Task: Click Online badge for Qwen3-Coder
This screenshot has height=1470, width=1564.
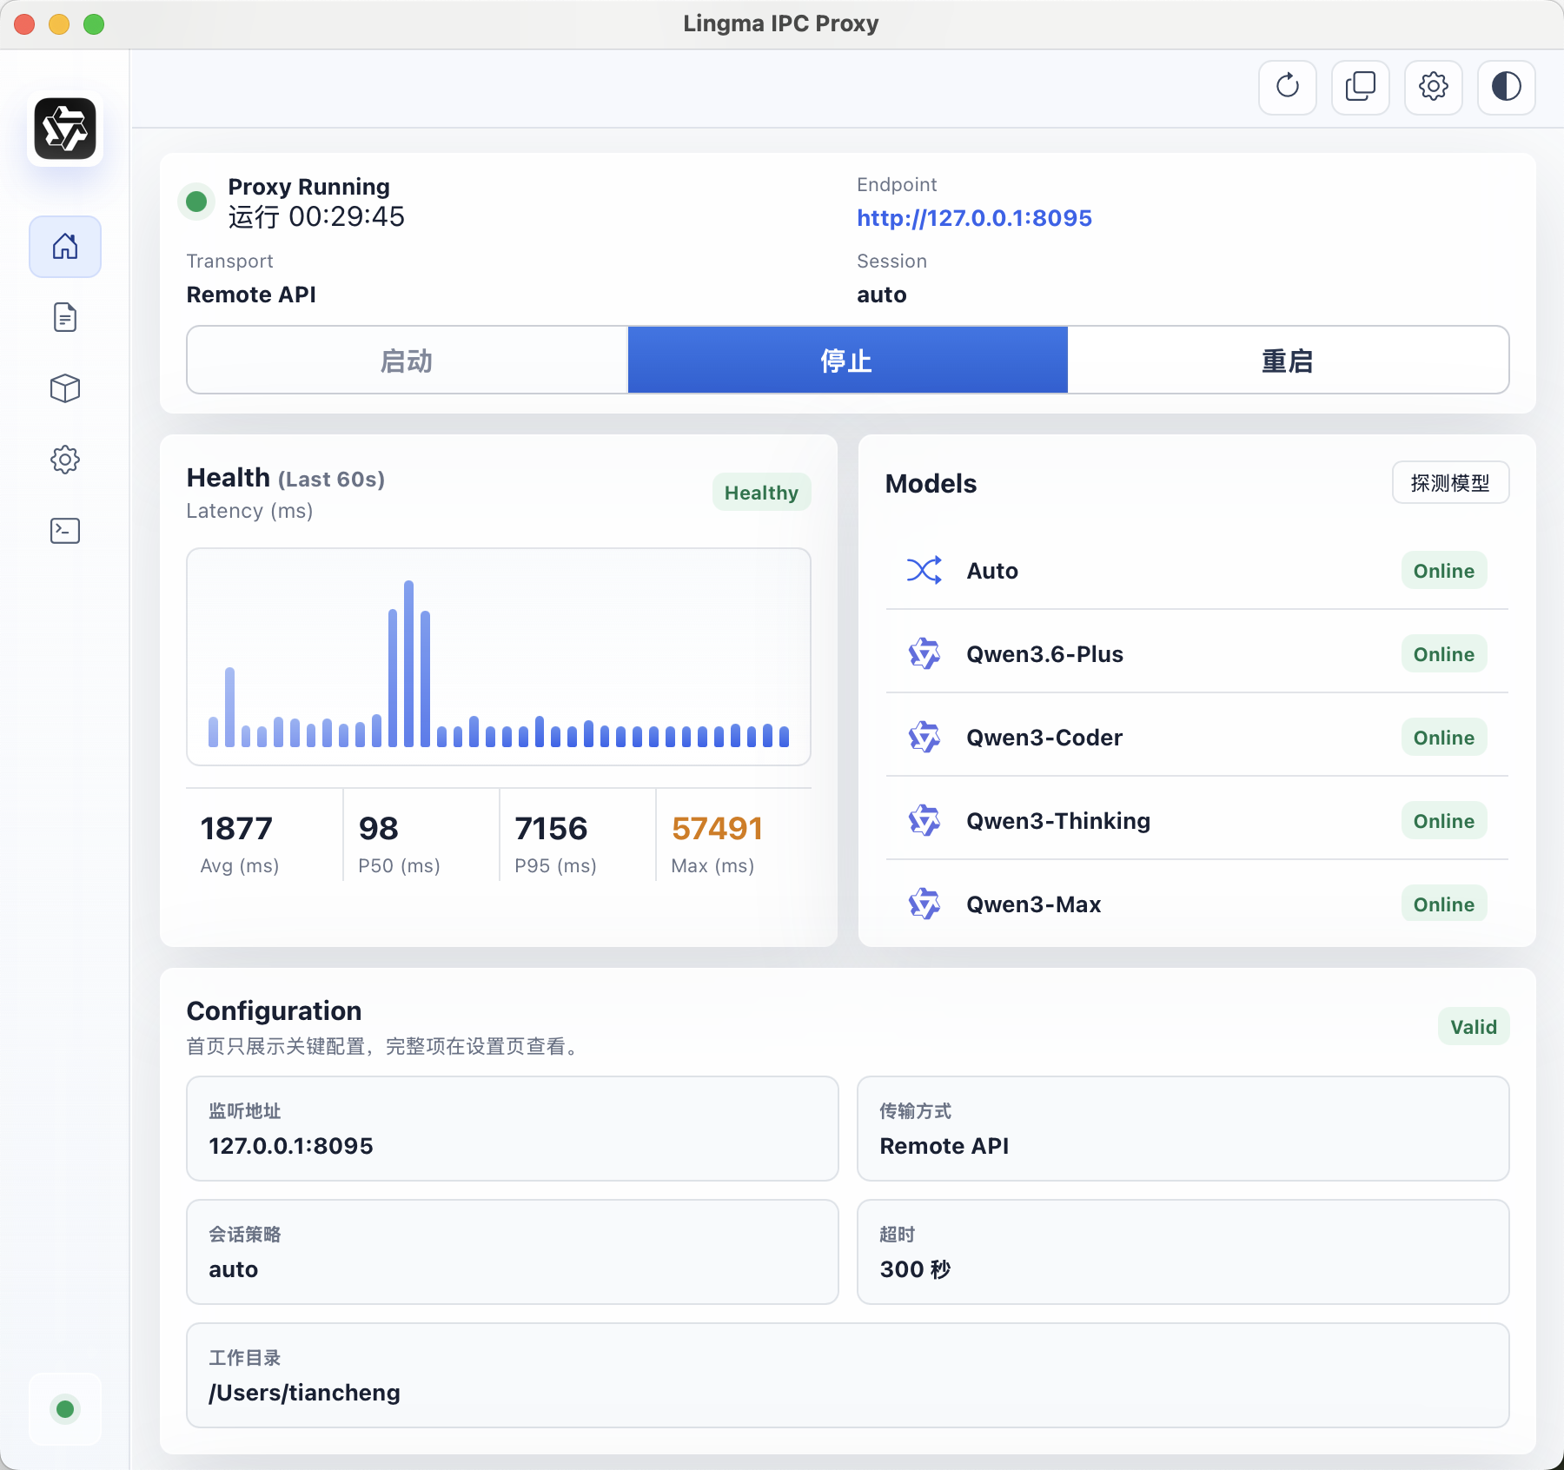Action: click(1444, 738)
